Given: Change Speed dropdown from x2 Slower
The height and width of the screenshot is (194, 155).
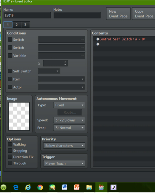Looking at the screenshot, I should [x=69, y=120].
